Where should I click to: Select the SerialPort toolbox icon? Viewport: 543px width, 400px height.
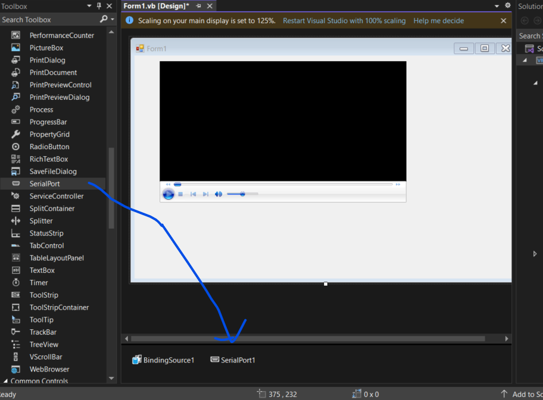pos(16,184)
